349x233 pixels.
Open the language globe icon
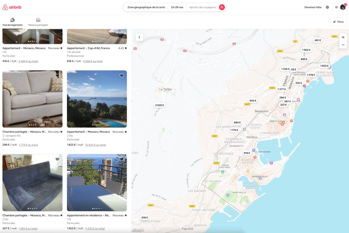pyautogui.click(x=328, y=7)
